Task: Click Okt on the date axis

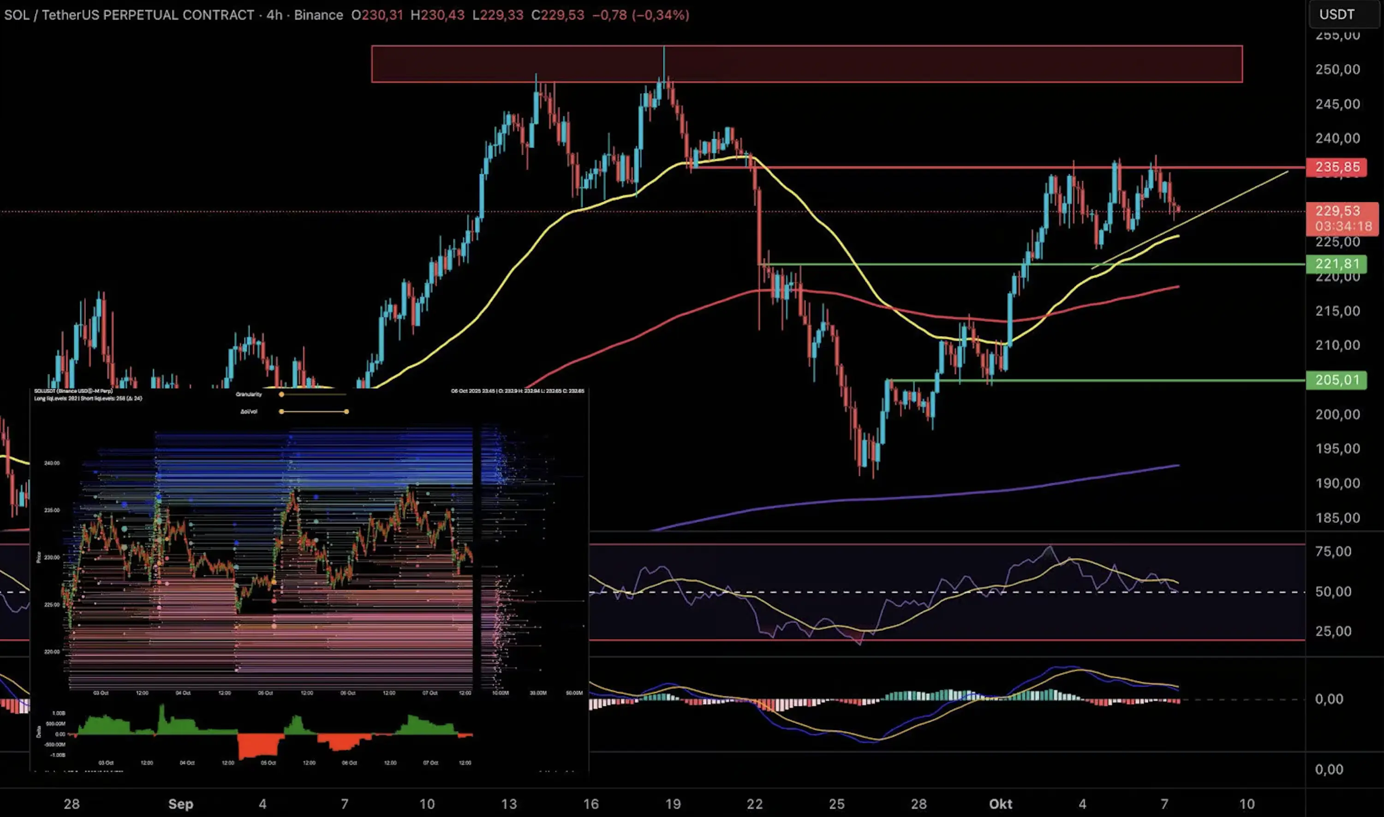Action: pyautogui.click(x=1001, y=805)
